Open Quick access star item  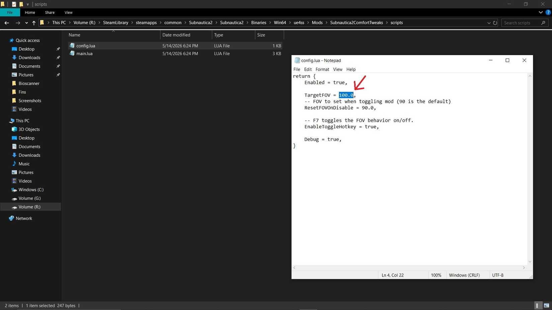[x=27, y=40]
